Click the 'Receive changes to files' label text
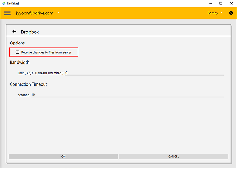 point(46,52)
